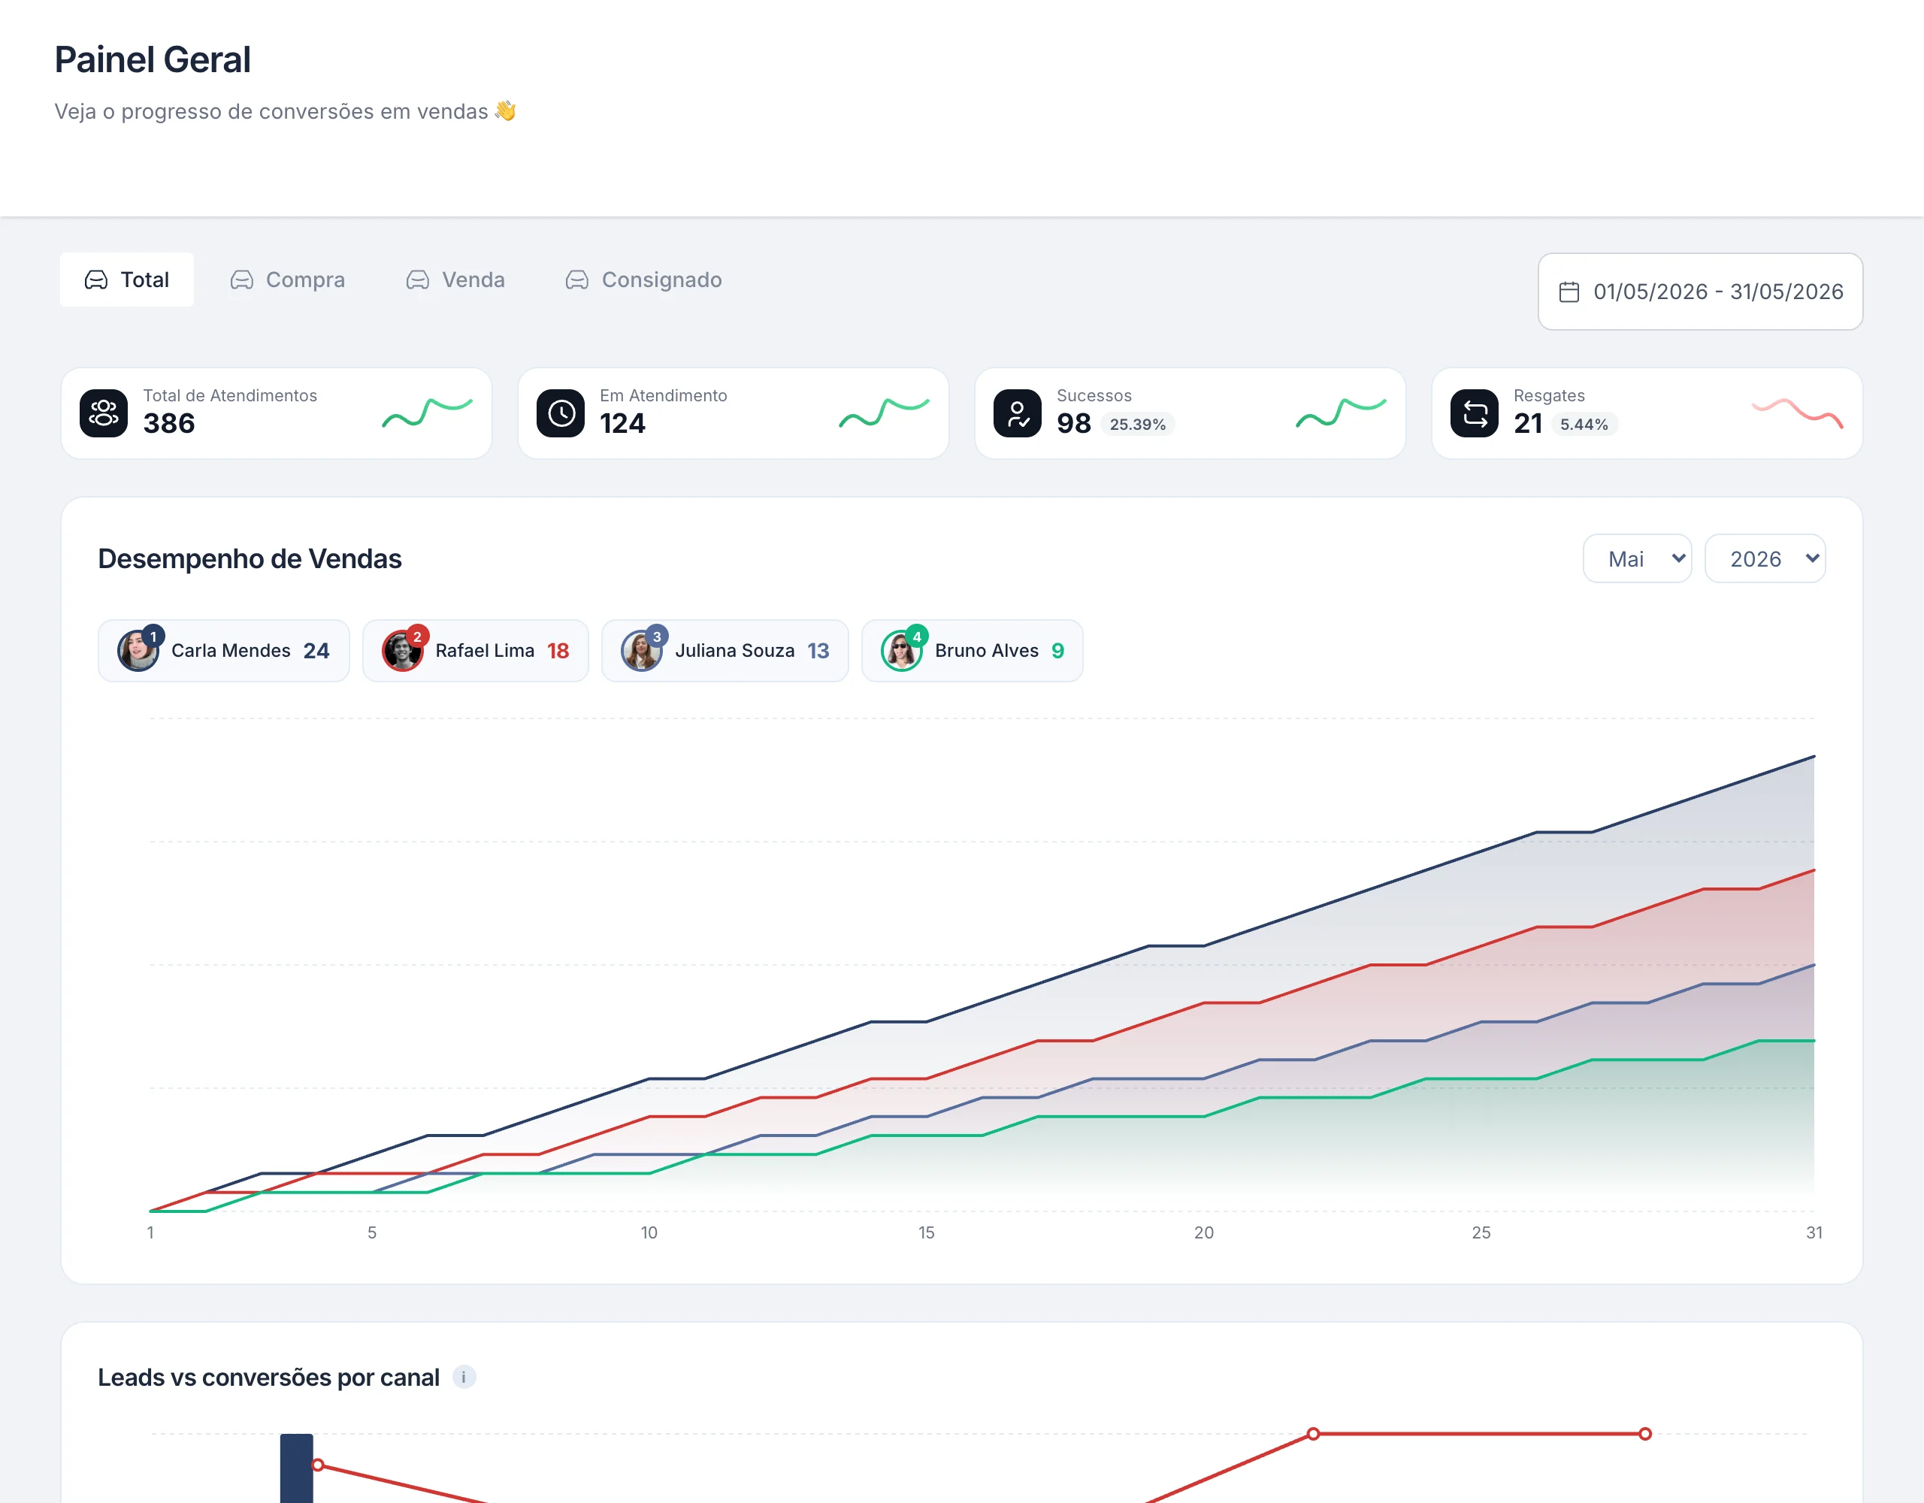1924x1503 pixels.
Task: Toggle Bruno Alves series chip
Action: point(972,650)
